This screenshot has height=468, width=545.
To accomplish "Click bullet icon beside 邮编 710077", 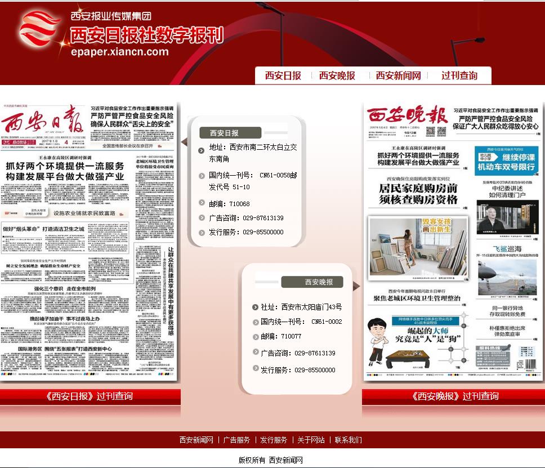I will pos(256,337).
